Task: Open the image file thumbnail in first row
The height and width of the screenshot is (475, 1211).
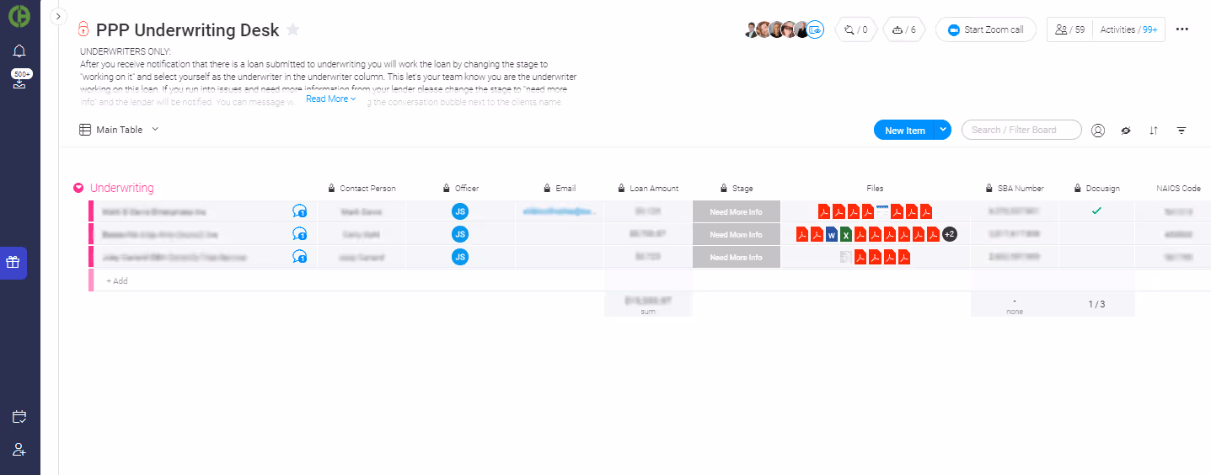Action: (882, 210)
